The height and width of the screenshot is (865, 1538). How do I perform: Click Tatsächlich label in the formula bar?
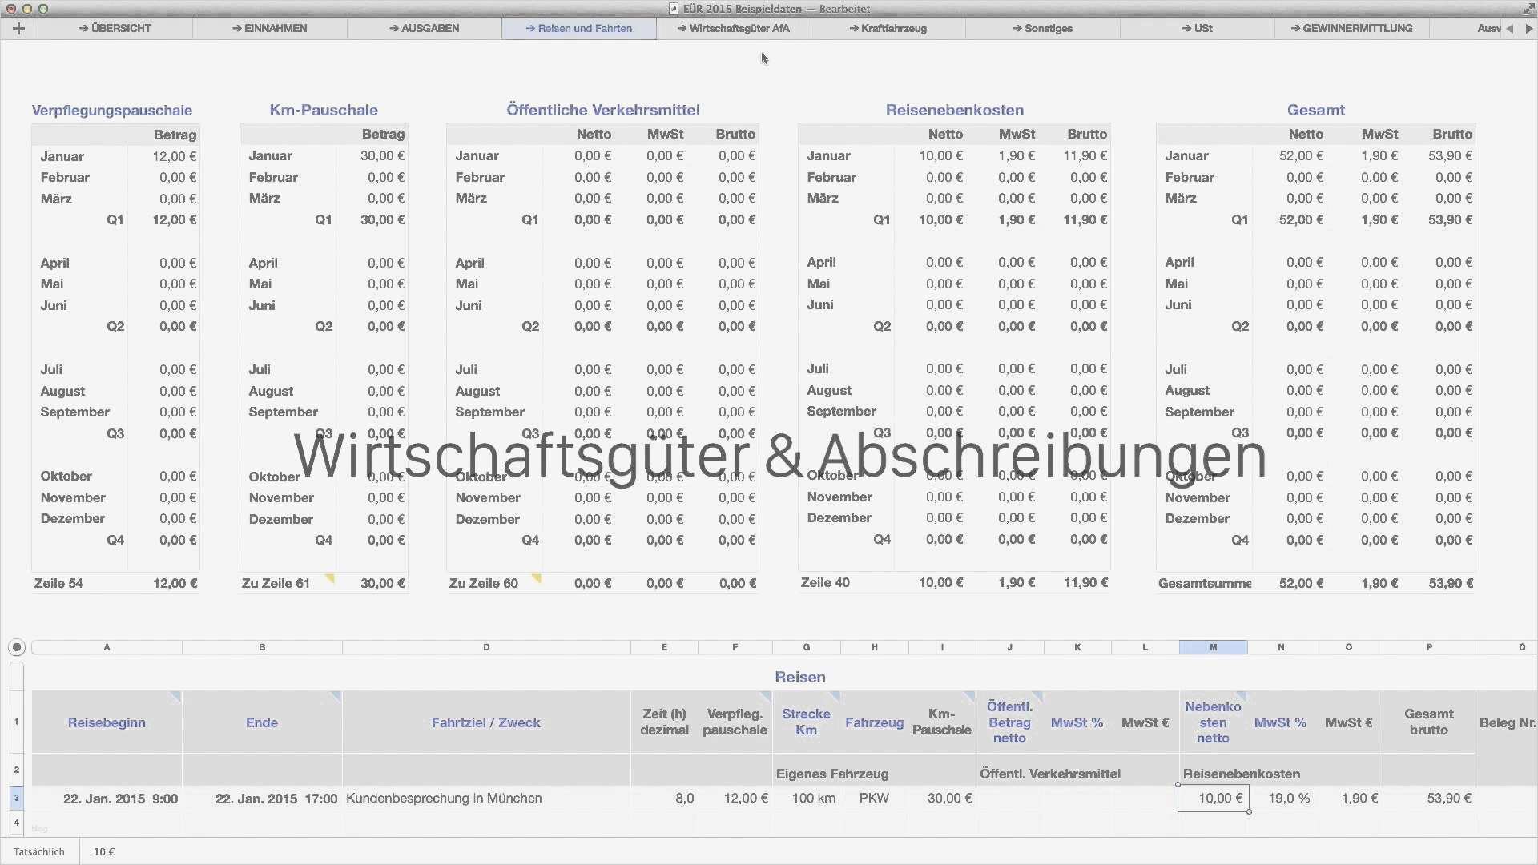38,851
